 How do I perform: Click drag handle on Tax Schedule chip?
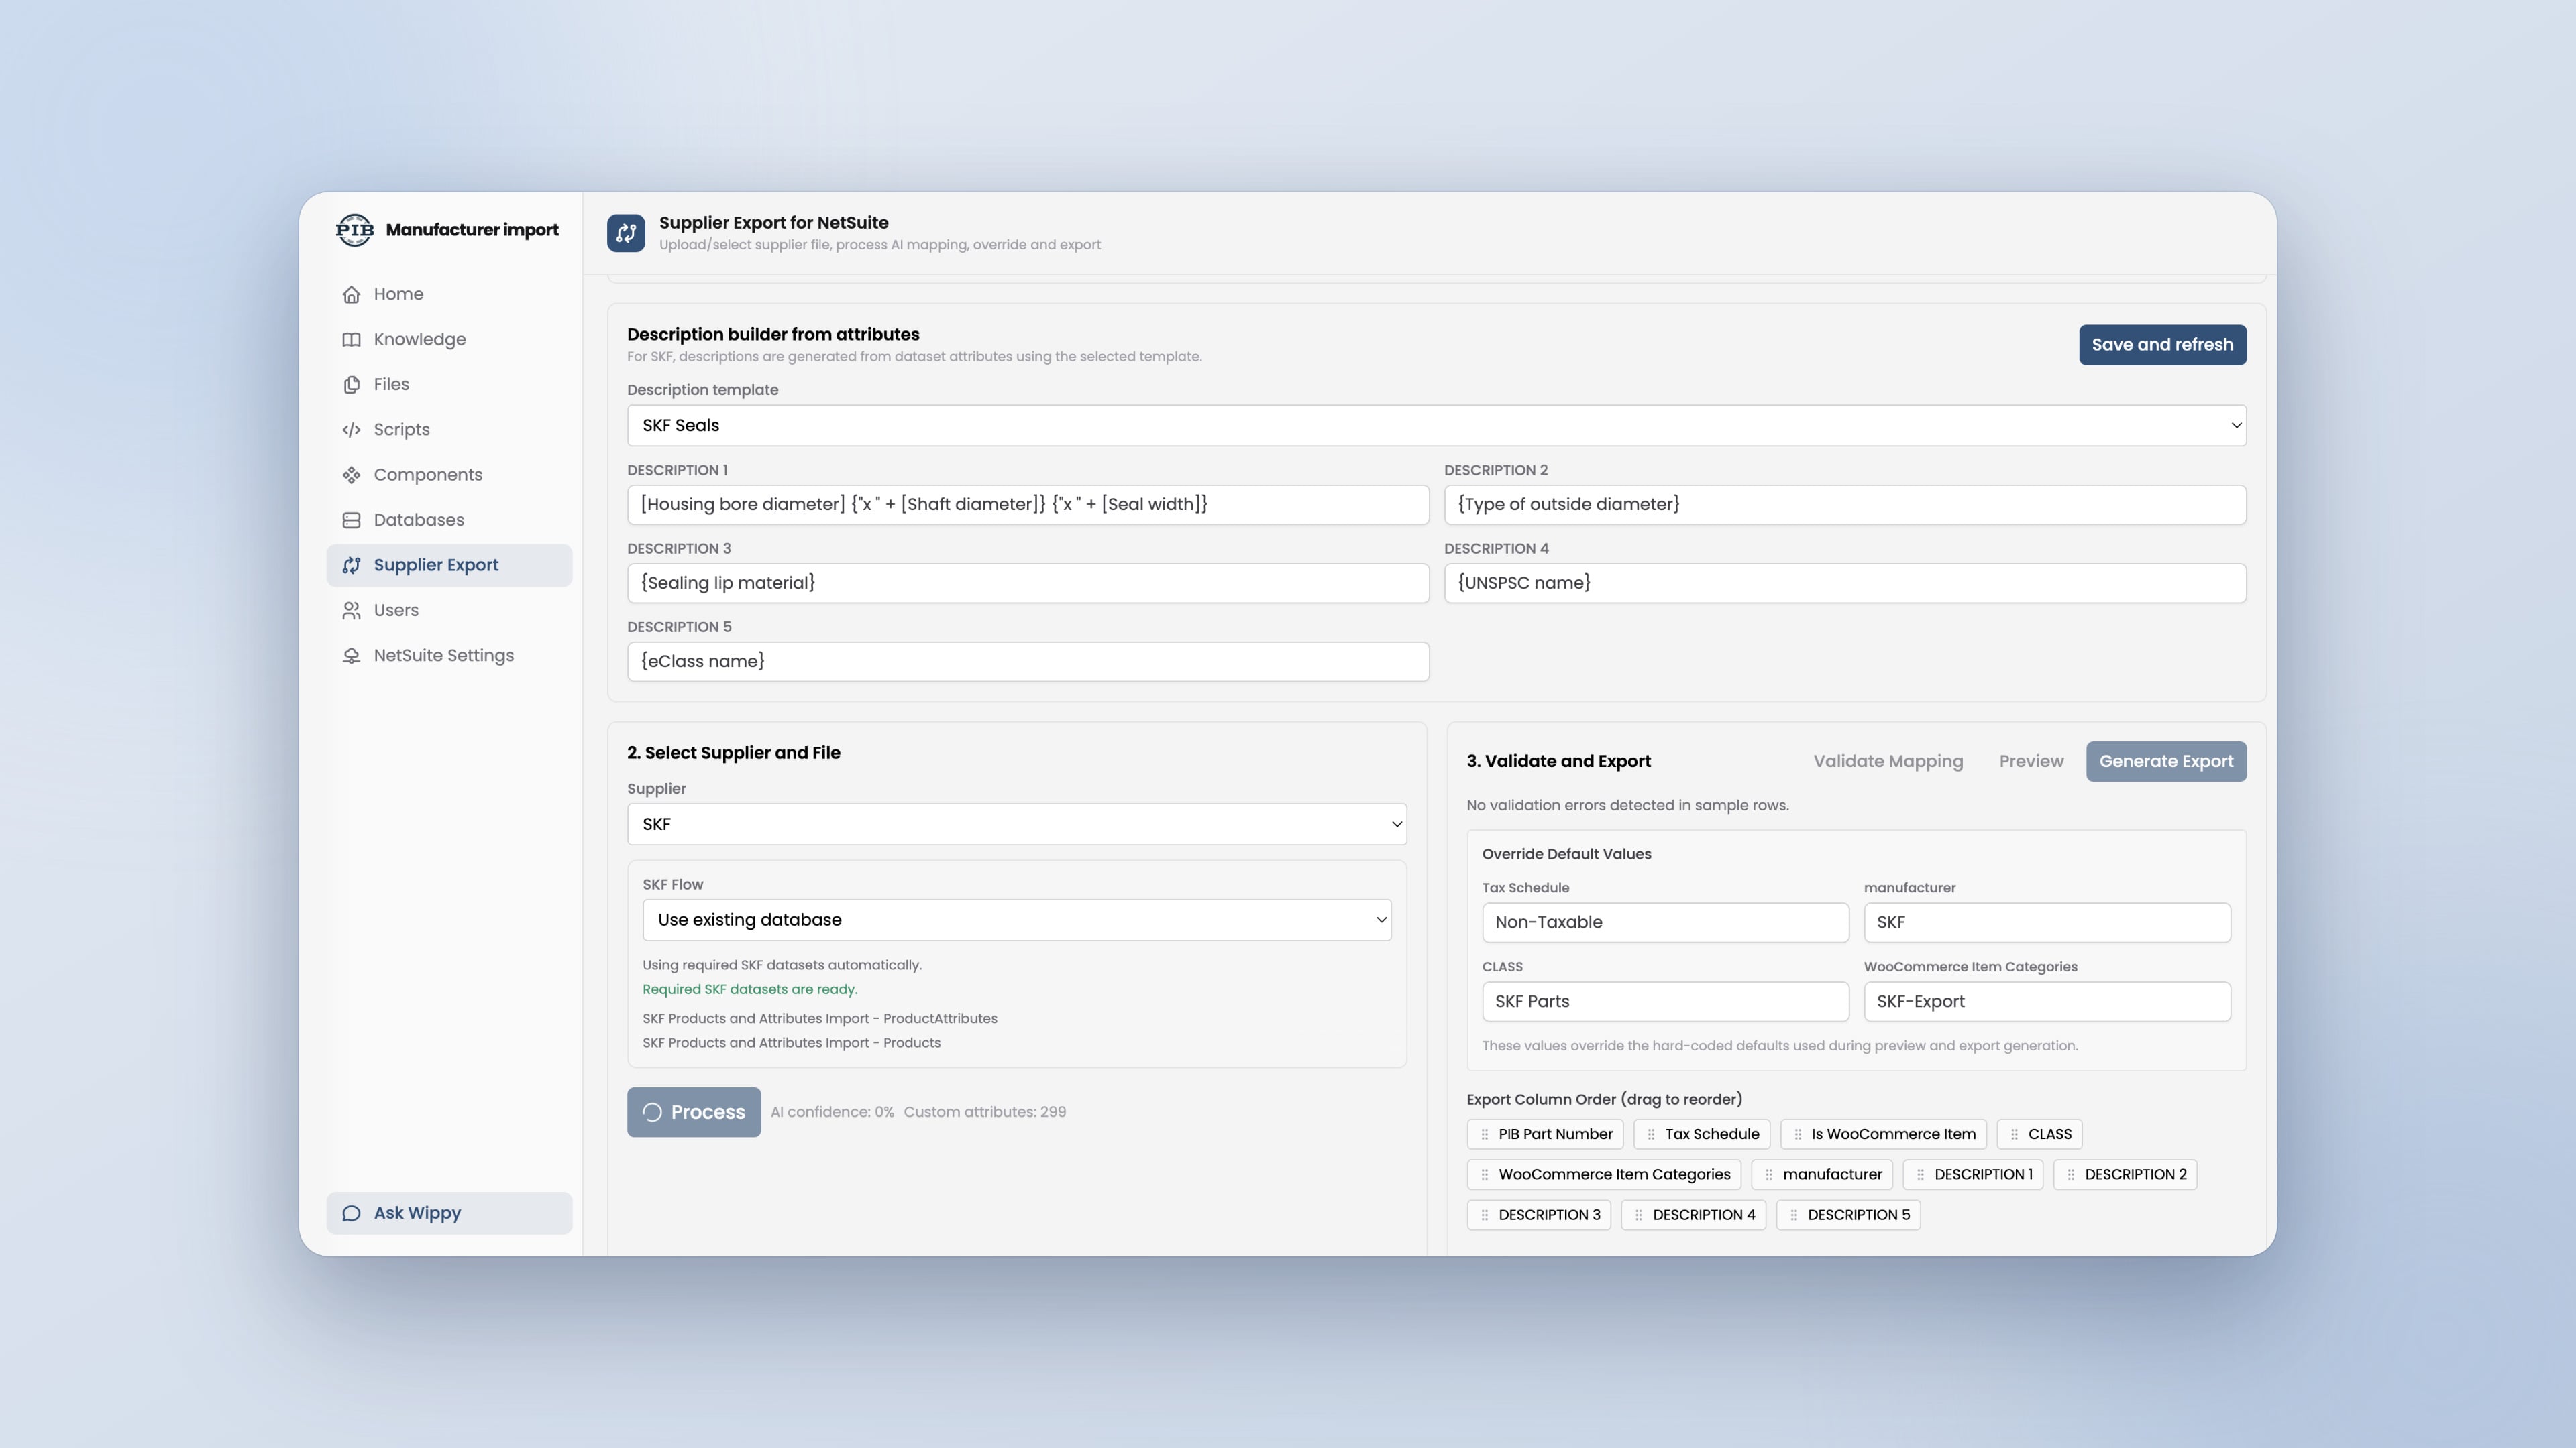click(1651, 1134)
